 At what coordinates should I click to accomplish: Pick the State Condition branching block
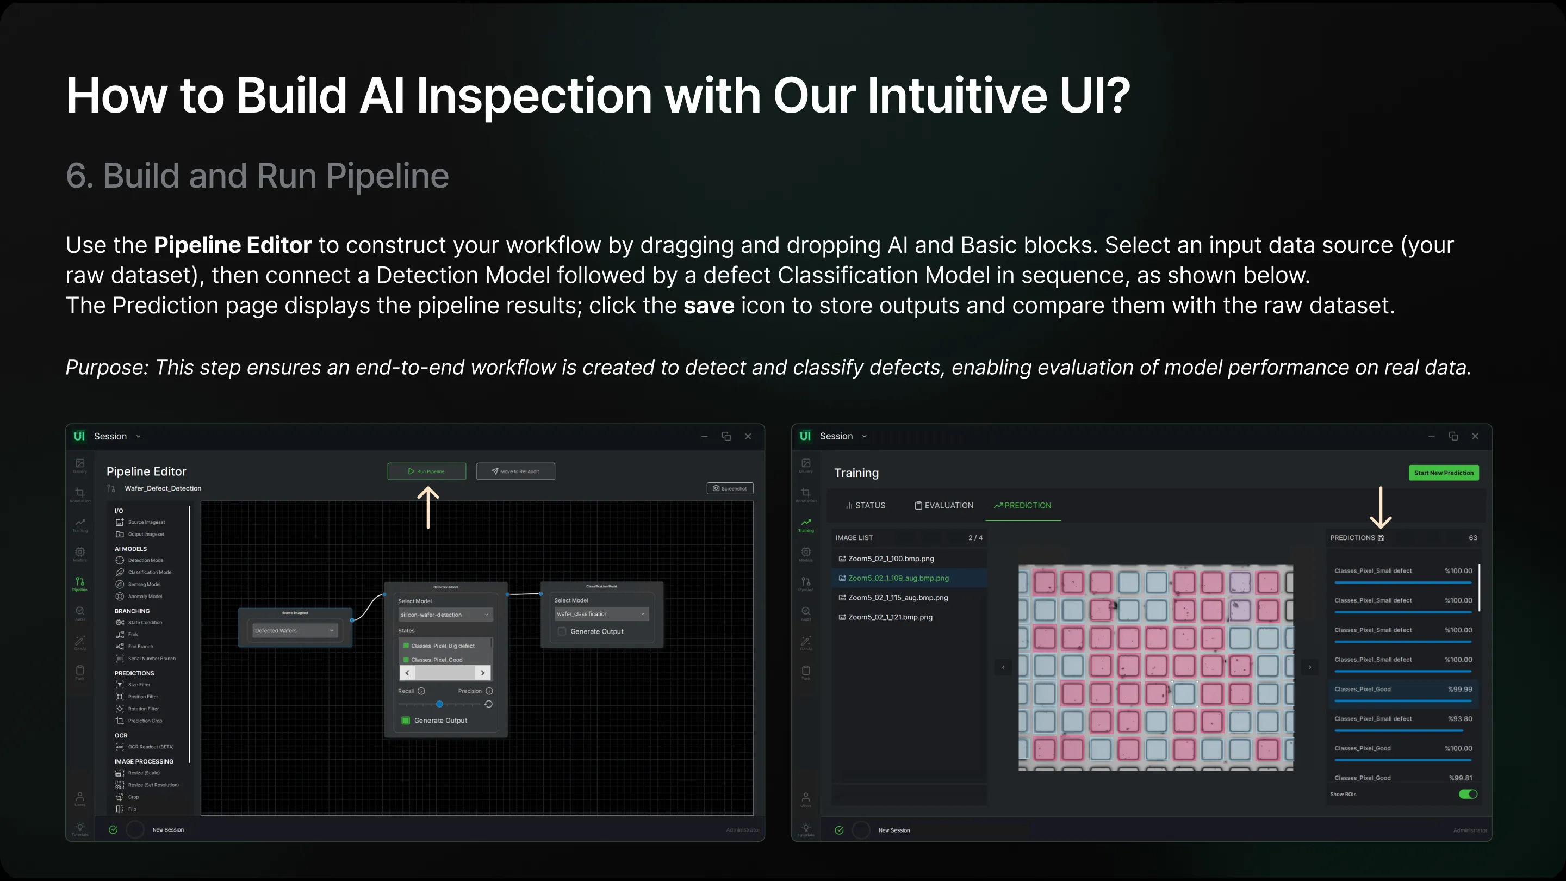[139, 623]
